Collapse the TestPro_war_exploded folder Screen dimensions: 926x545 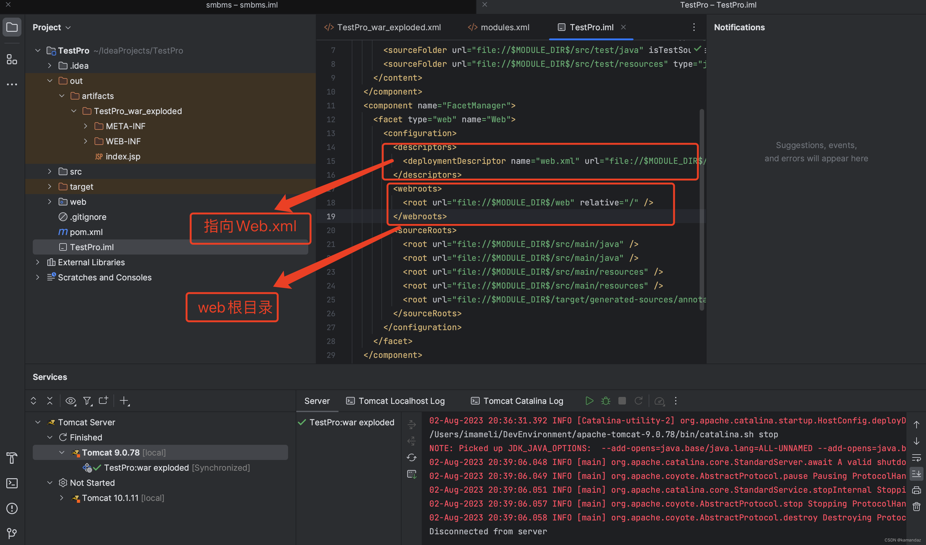click(74, 111)
